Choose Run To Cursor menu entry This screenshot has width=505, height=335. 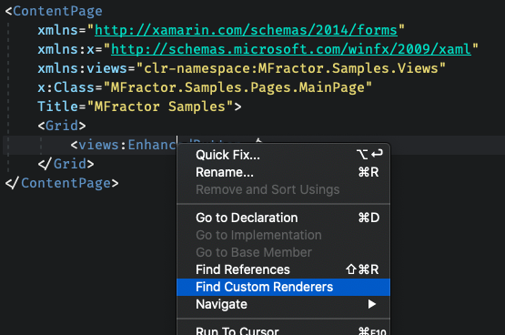283,330
